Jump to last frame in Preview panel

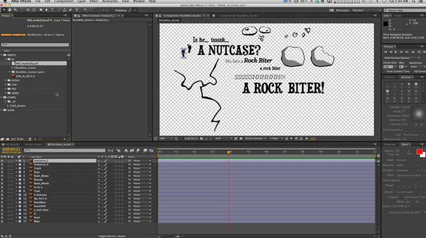pos(407,52)
